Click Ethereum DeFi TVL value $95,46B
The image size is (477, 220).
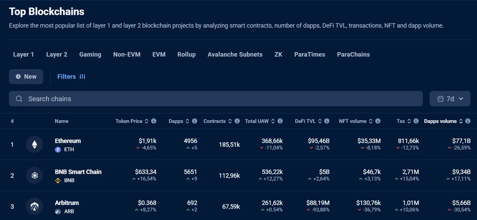tap(319, 141)
